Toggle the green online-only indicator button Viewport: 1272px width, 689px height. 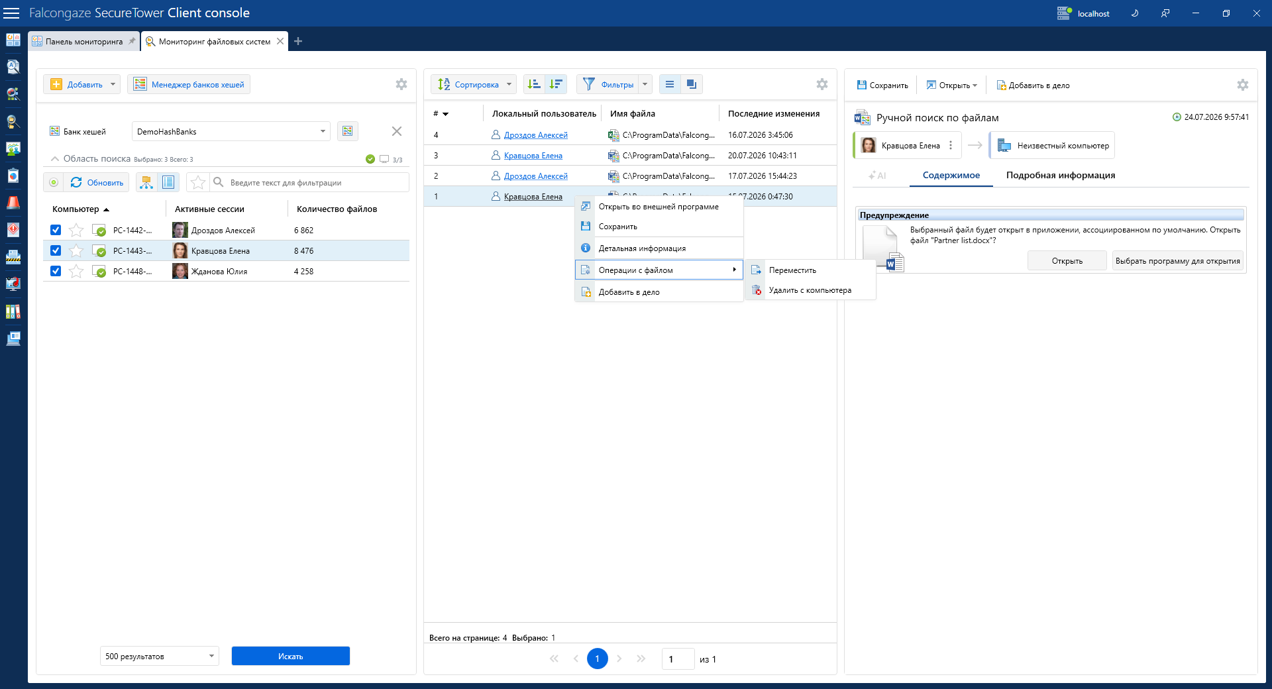pos(54,182)
